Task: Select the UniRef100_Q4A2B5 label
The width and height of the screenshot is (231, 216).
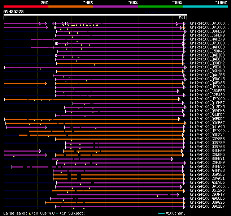Action: click(207, 75)
